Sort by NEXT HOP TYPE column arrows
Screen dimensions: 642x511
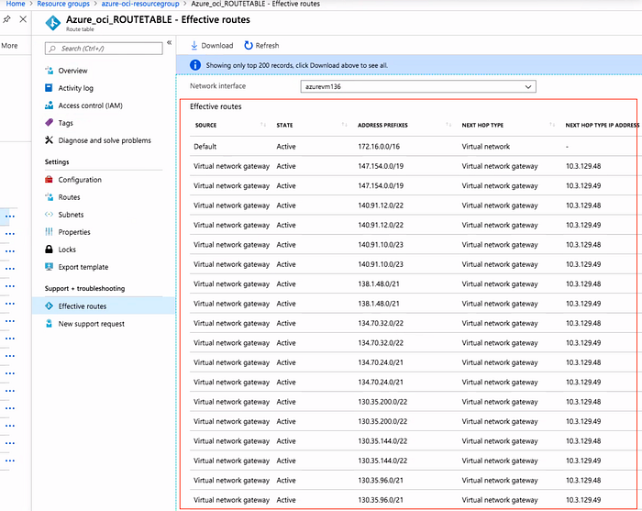[x=552, y=125]
